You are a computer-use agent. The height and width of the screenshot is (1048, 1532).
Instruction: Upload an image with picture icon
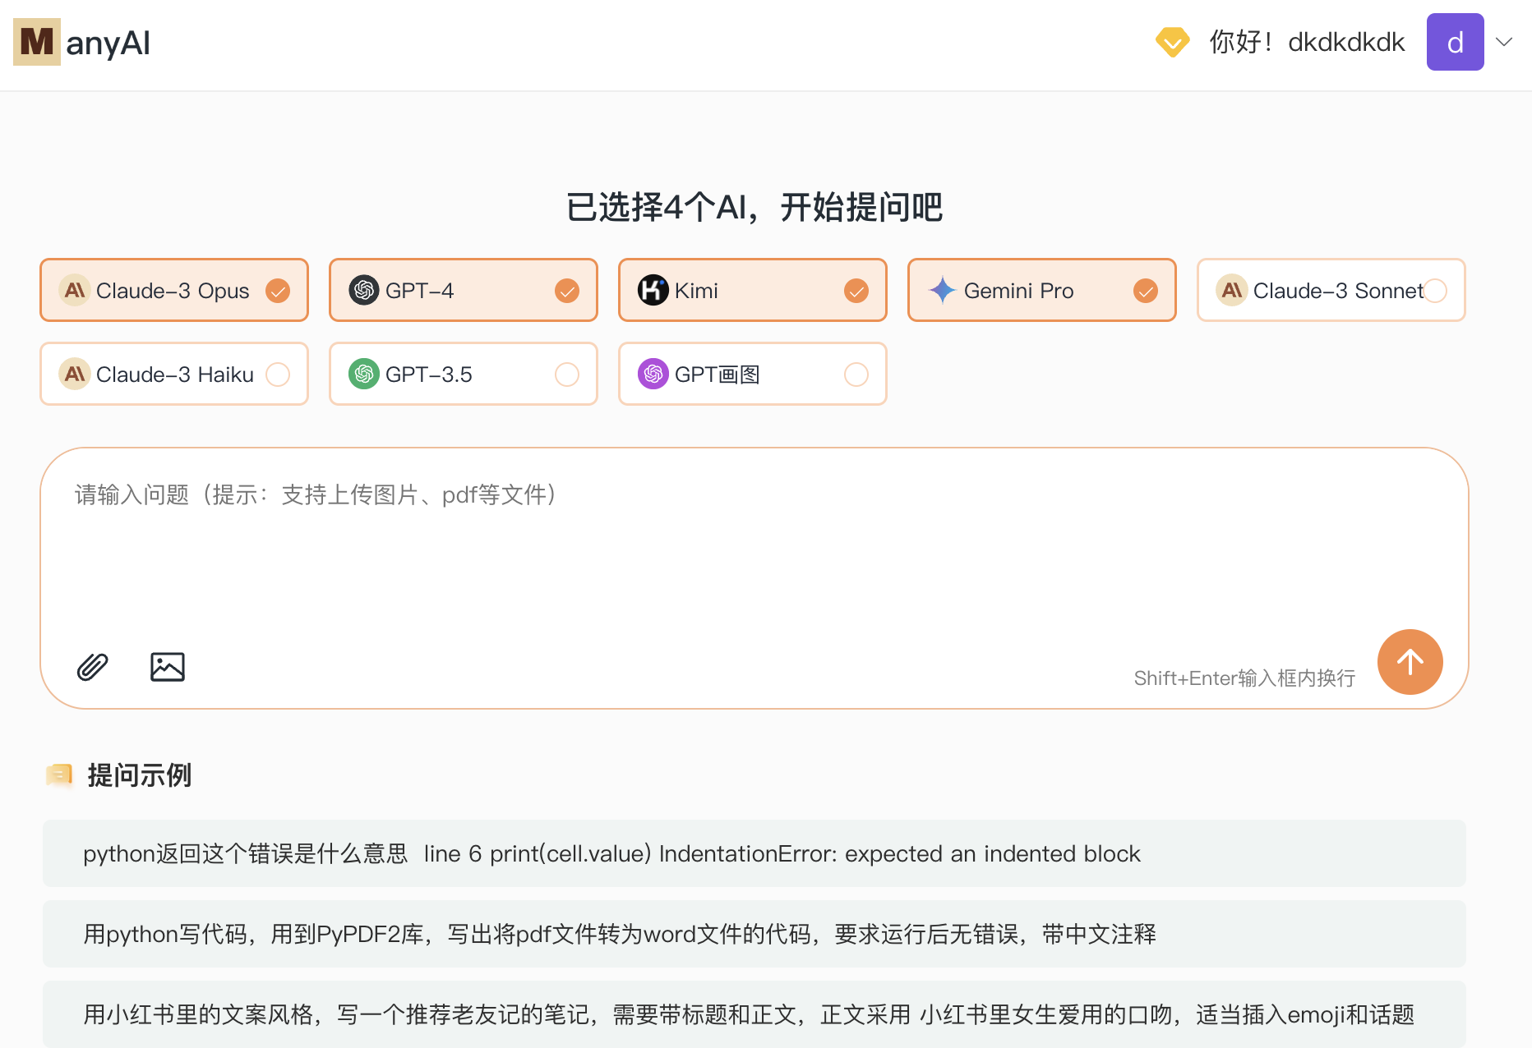pyautogui.click(x=168, y=667)
